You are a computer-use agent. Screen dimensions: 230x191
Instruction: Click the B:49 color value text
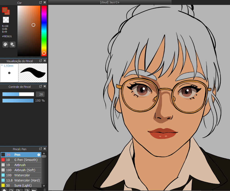point(4,32)
